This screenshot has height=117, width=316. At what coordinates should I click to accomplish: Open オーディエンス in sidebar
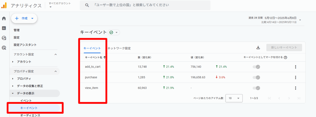(30, 115)
